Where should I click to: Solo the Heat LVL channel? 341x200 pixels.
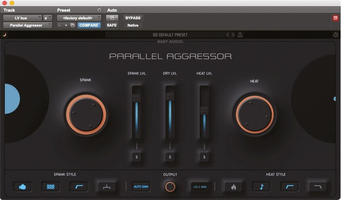pyautogui.click(x=204, y=157)
